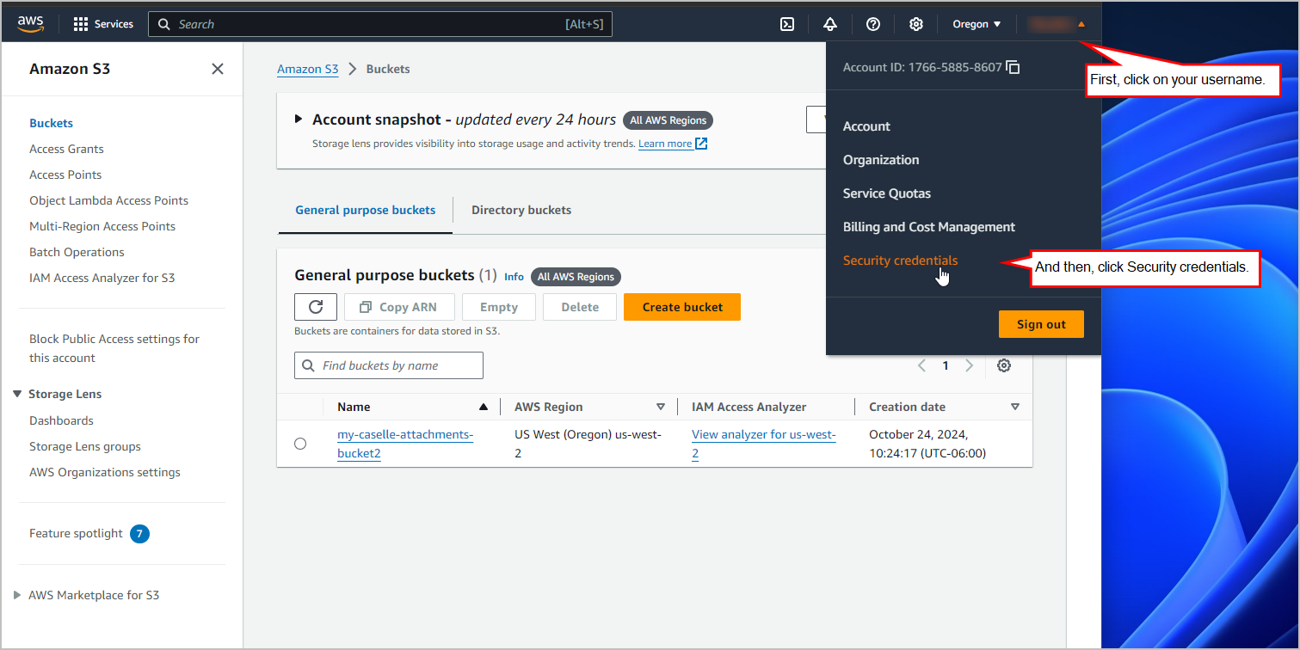
Task: Click the AWS console search field
Action: tap(379, 24)
